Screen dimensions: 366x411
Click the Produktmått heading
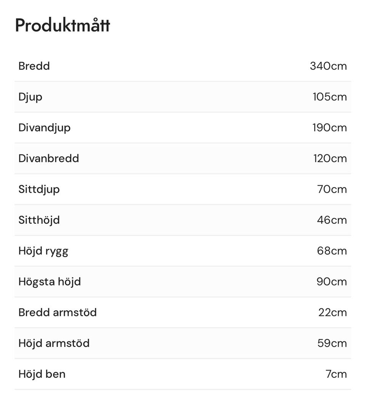63,25
